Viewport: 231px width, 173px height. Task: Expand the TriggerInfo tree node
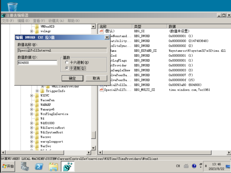pos(37,91)
